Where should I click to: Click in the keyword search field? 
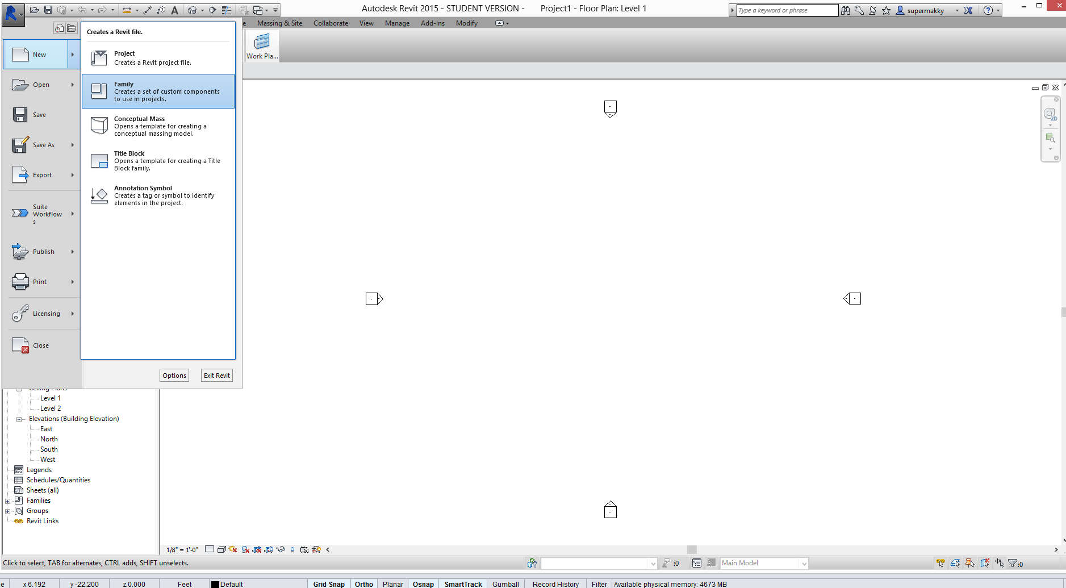coord(787,10)
